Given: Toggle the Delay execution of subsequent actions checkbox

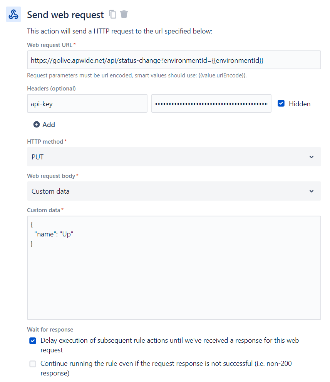Looking at the screenshot, I should pos(33,341).
